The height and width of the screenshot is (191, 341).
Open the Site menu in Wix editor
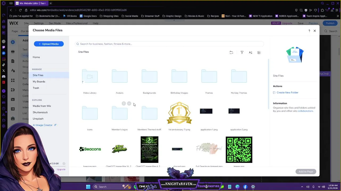(26, 23)
